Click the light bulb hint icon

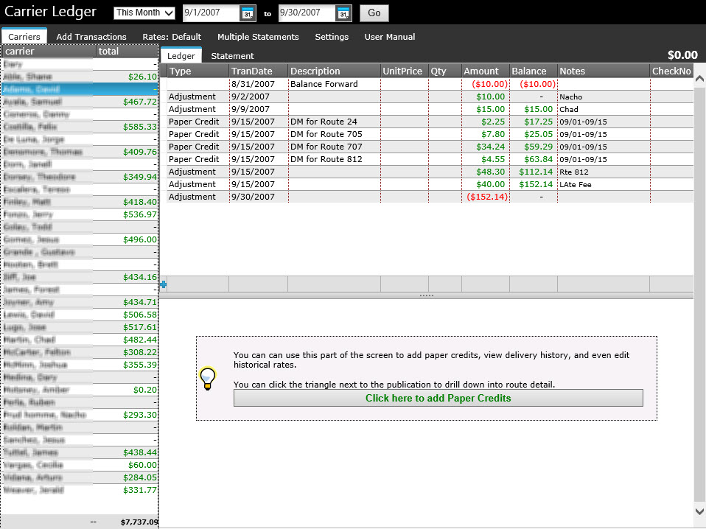coord(208,378)
